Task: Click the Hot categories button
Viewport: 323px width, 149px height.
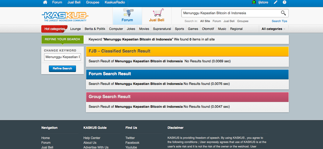Action: pyautogui.click(x=54, y=29)
